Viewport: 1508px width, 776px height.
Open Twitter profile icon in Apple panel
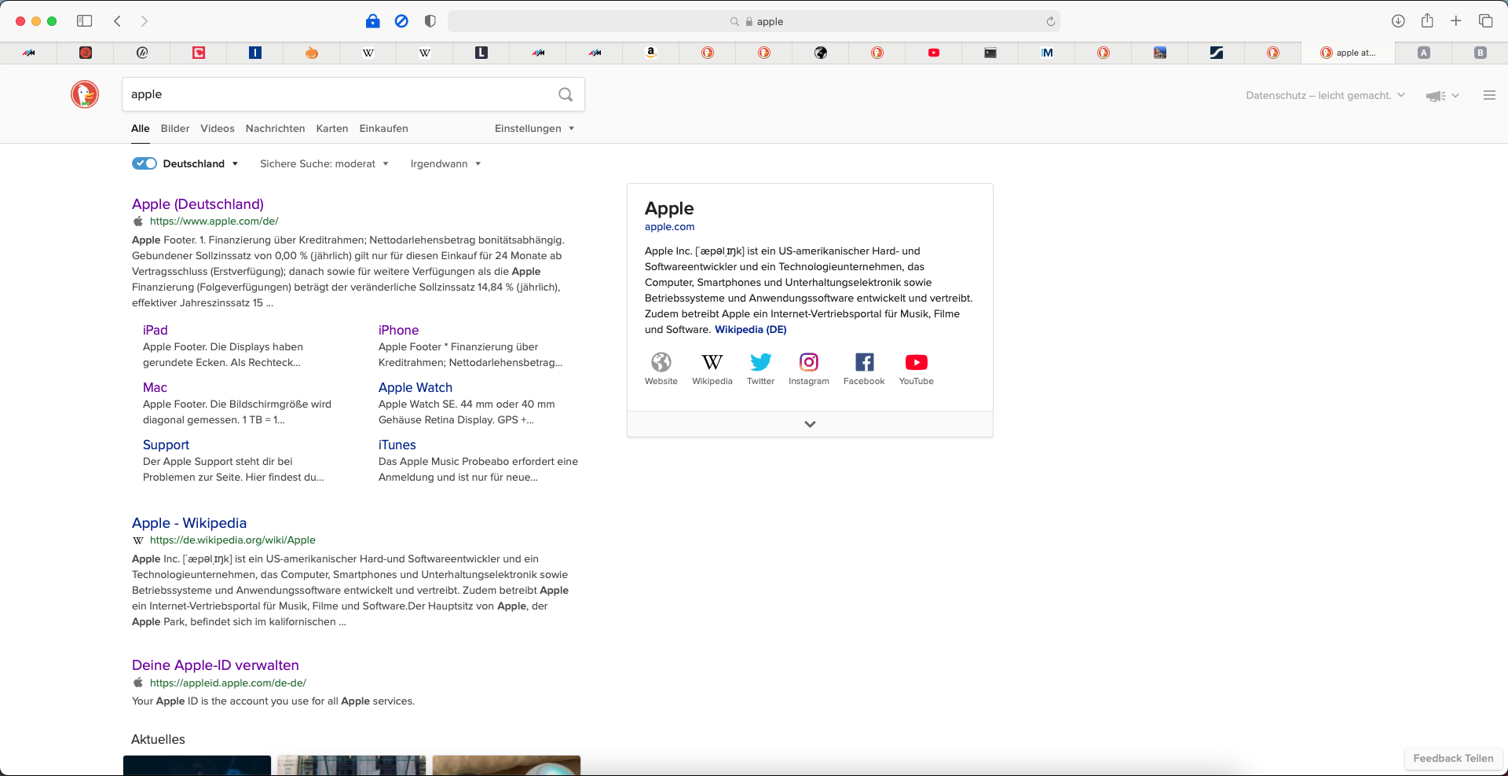click(760, 363)
